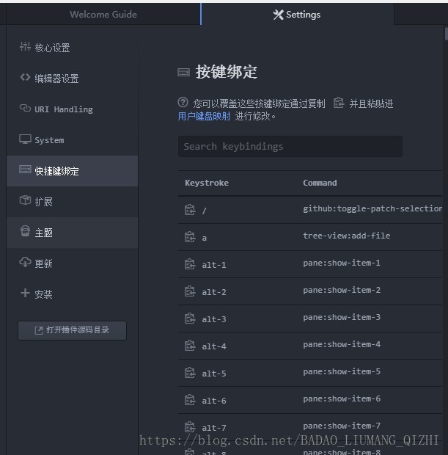Screen dimensions: 448x455
Task: Open 更新 updates section
Action: [72, 263]
